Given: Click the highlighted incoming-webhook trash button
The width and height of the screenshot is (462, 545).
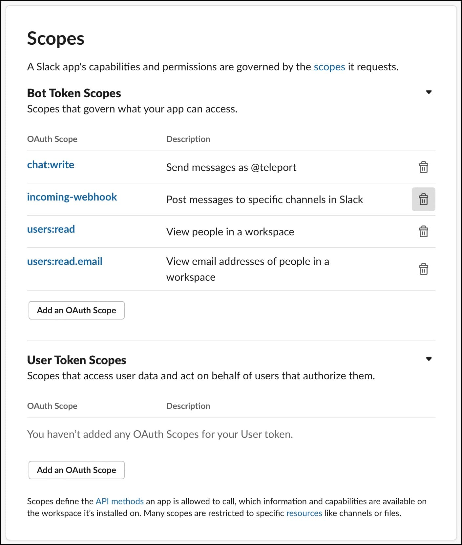Looking at the screenshot, I should (x=424, y=199).
